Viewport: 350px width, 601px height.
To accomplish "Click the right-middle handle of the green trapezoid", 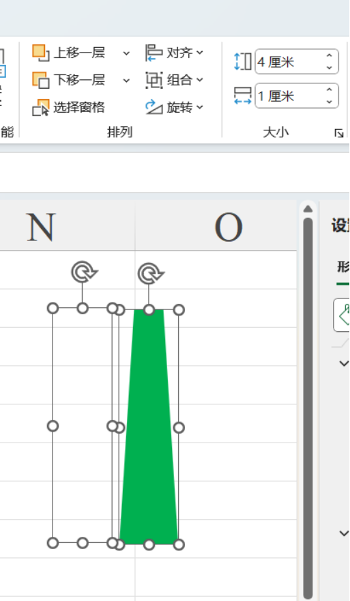I will 179,428.
